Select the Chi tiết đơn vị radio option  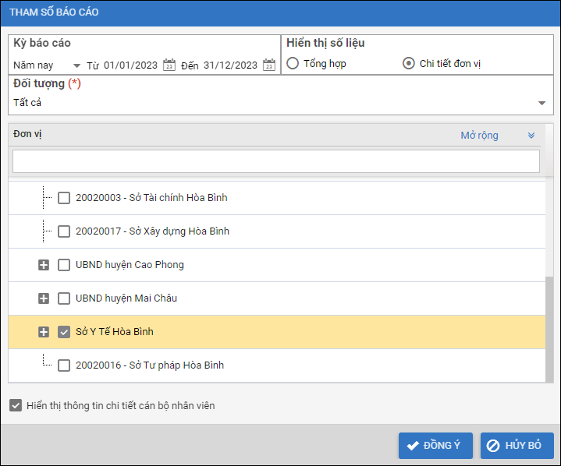(x=409, y=63)
